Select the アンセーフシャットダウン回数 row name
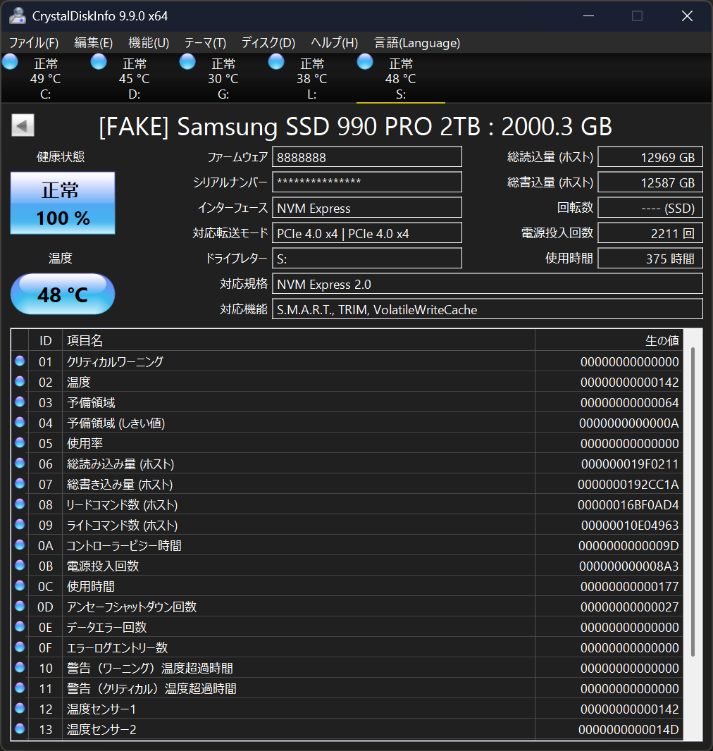The height and width of the screenshot is (751, 713). (132, 607)
